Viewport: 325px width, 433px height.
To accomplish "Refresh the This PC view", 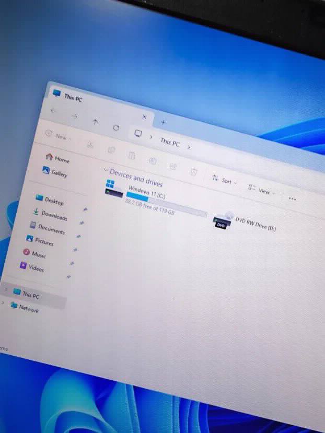I will [116, 127].
